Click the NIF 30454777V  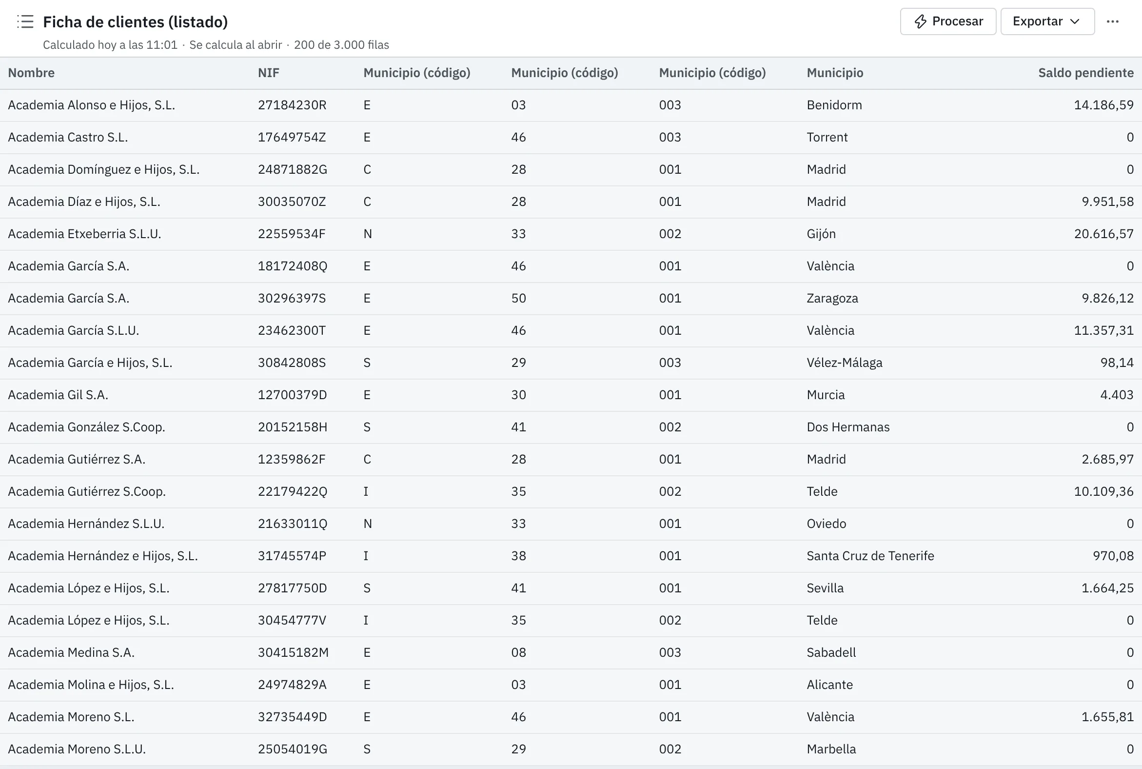pos(292,620)
